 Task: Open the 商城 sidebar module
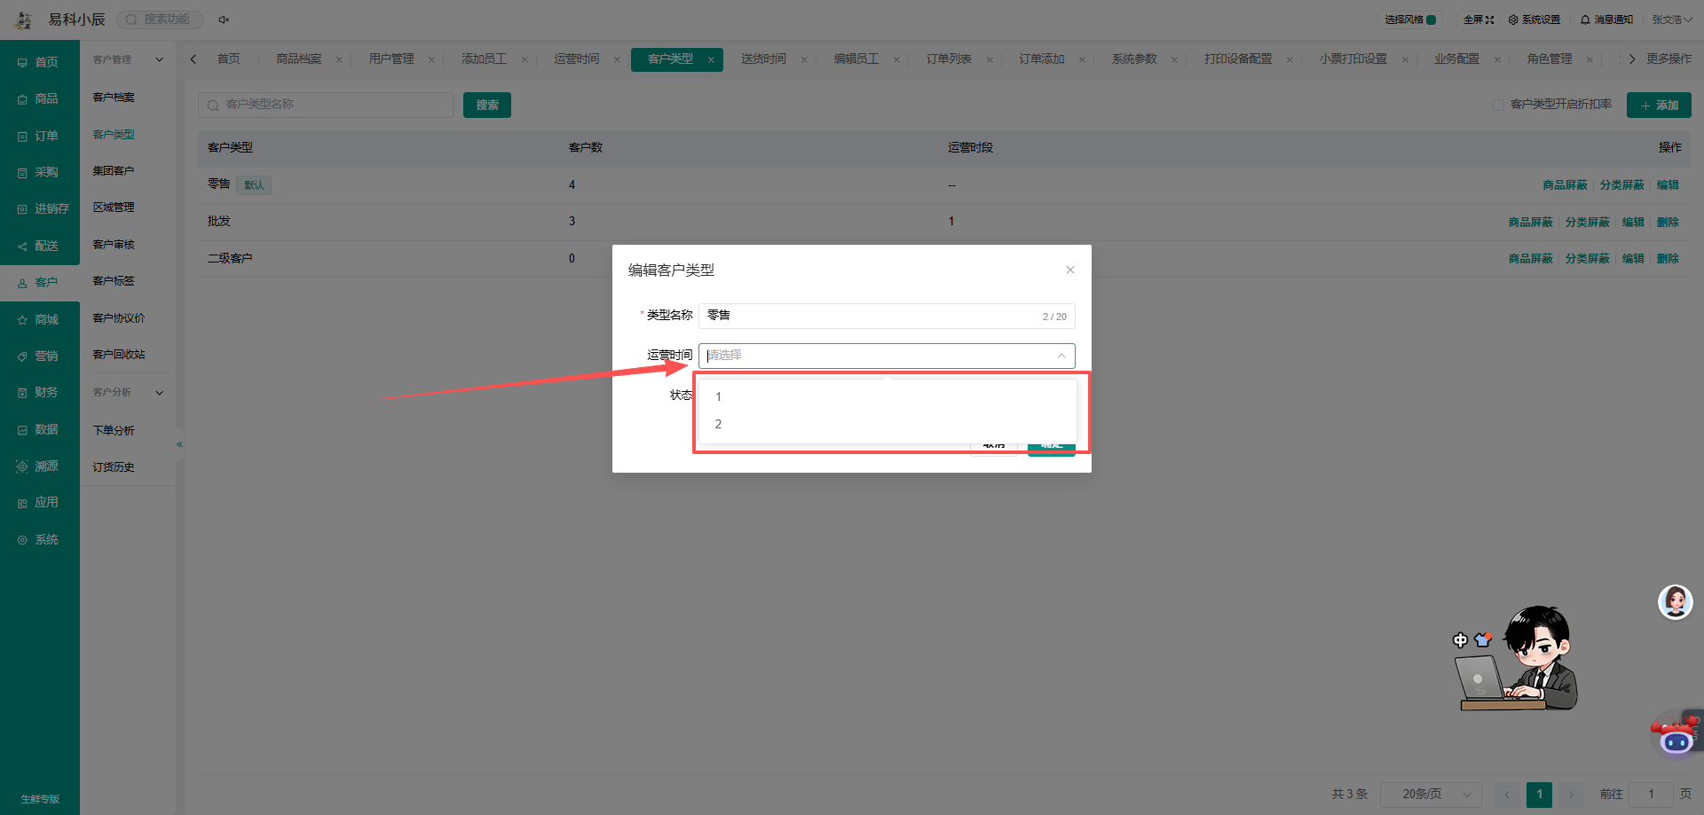[39, 319]
